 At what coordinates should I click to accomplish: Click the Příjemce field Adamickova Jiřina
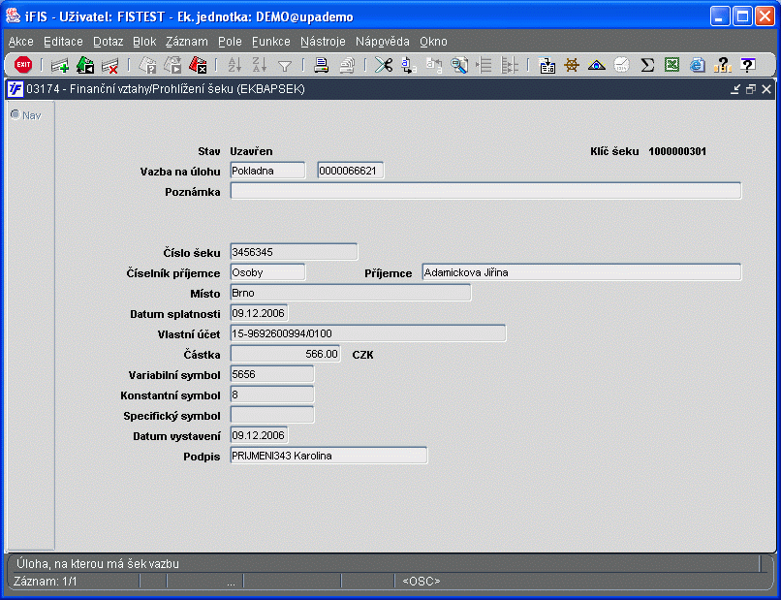tap(581, 272)
